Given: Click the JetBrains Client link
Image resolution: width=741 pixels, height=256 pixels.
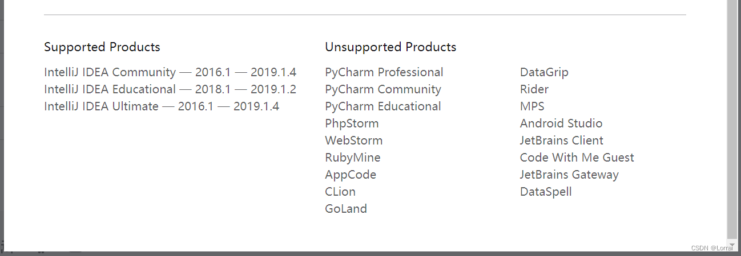Looking at the screenshot, I should (x=562, y=141).
